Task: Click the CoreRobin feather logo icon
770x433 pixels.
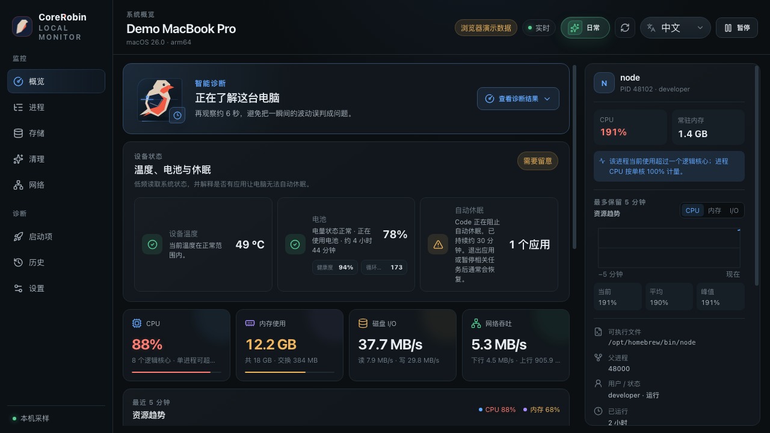Action: (x=22, y=26)
